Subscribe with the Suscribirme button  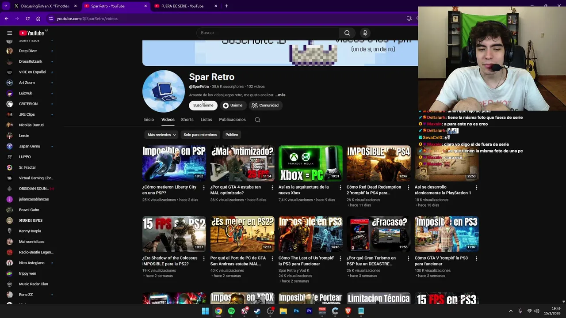(x=203, y=105)
